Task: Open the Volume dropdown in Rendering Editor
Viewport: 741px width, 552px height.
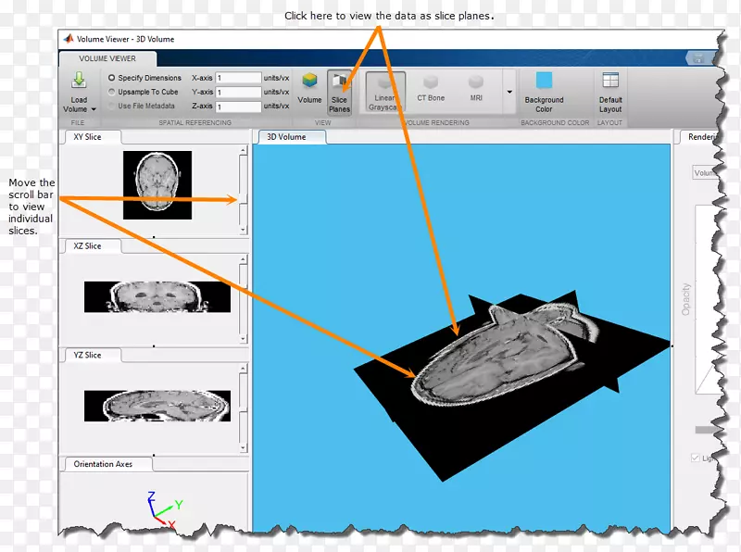Action: pyautogui.click(x=706, y=172)
